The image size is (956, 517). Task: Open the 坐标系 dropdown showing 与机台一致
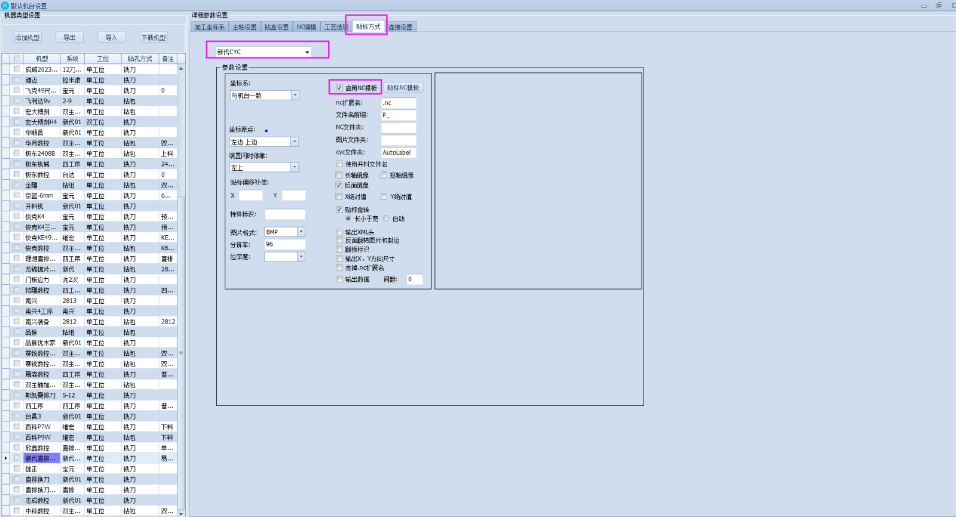click(x=295, y=96)
